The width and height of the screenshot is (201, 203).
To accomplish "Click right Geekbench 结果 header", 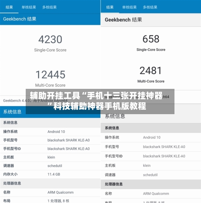I will (x=123, y=20).
